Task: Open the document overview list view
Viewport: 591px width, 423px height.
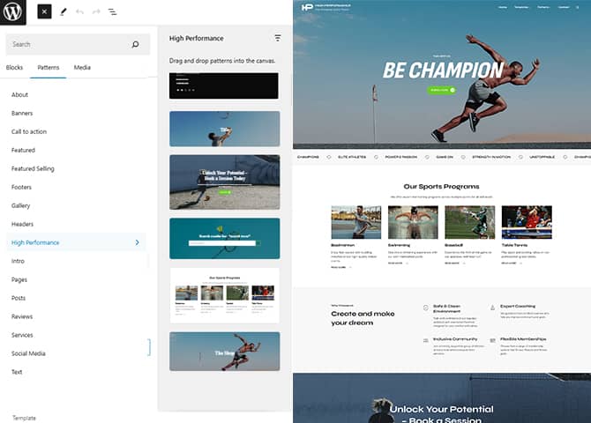Action: click(112, 12)
